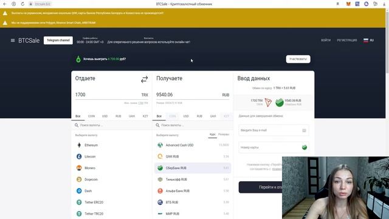The height and width of the screenshot is (219, 389).
Task: Click the green prize bag icon
Action: click(78, 59)
